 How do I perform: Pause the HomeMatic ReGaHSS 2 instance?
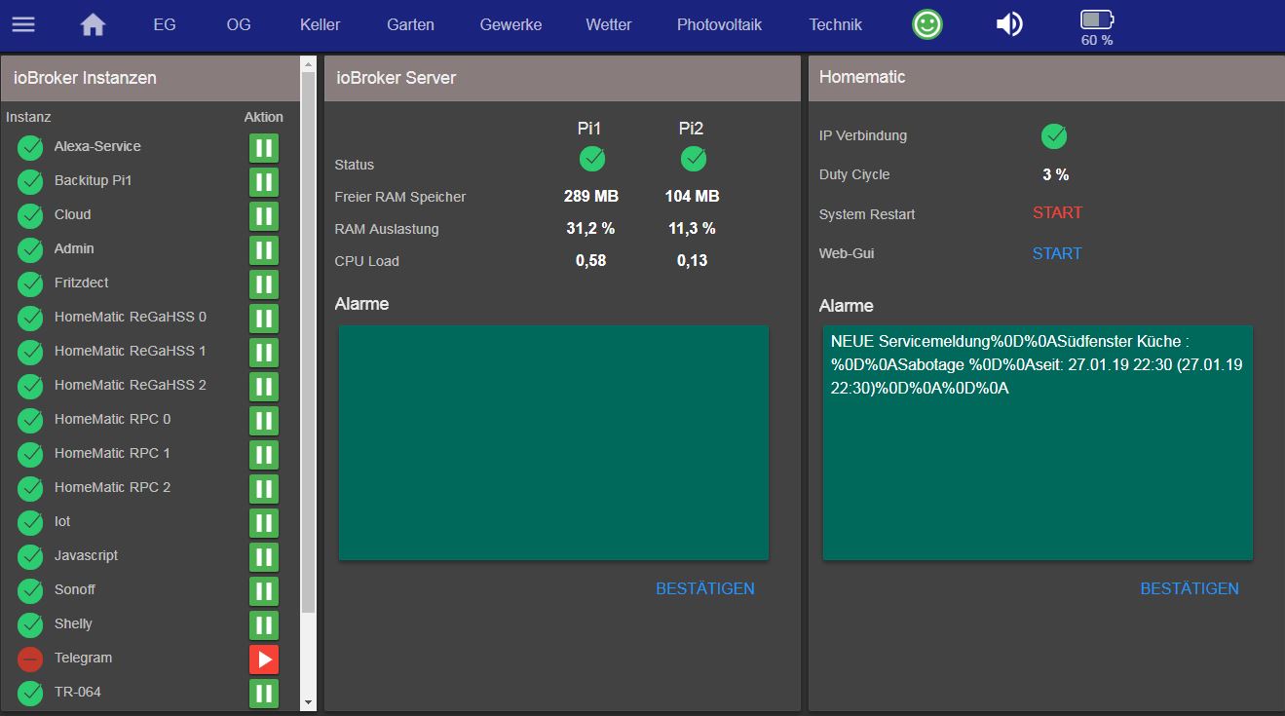click(x=264, y=387)
